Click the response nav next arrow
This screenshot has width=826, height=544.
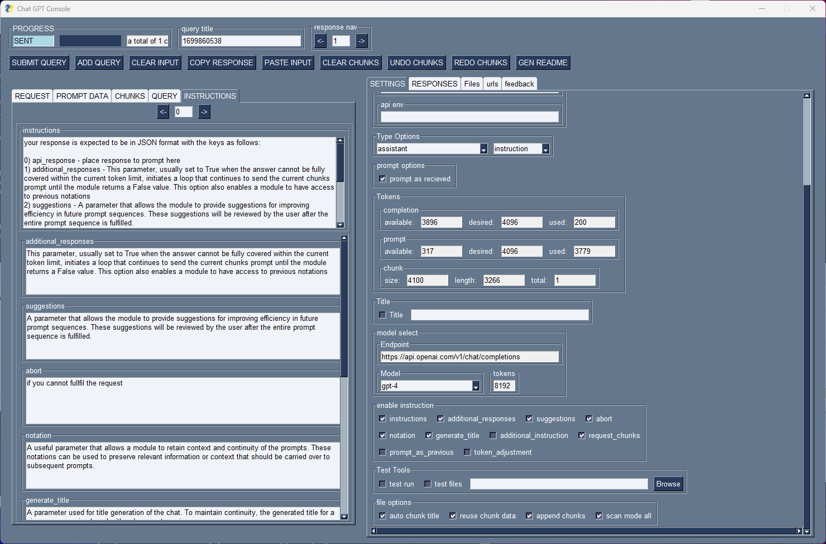362,41
